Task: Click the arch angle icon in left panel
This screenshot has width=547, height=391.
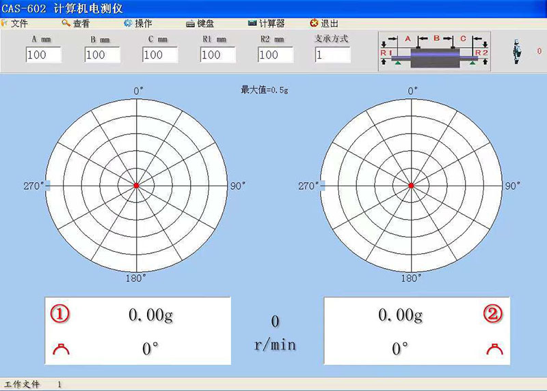Action: tap(61, 349)
